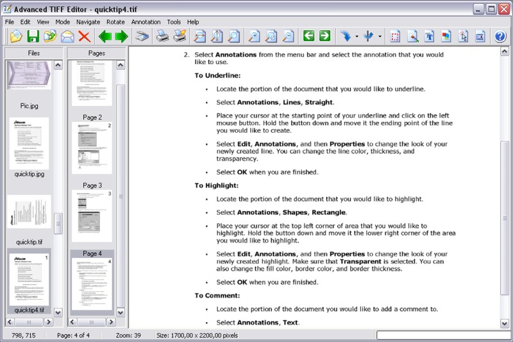The height and width of the screenshot is (342, 513).
Task: Click the envelope email icon
Action: point(67,36)
